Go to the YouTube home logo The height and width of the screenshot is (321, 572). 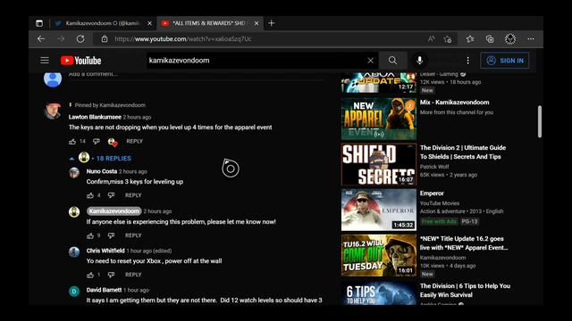(x=81, y=61)
